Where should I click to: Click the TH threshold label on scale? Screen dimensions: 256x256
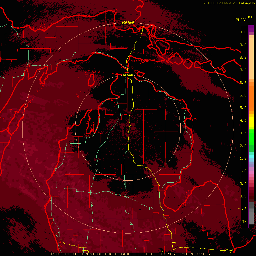pos(244,222)
